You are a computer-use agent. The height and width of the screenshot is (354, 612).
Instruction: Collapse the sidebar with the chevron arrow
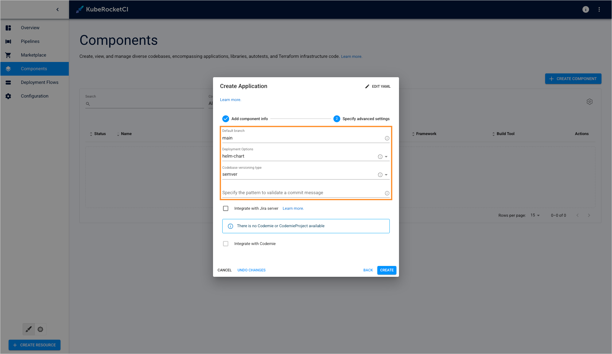coord(58,10)
